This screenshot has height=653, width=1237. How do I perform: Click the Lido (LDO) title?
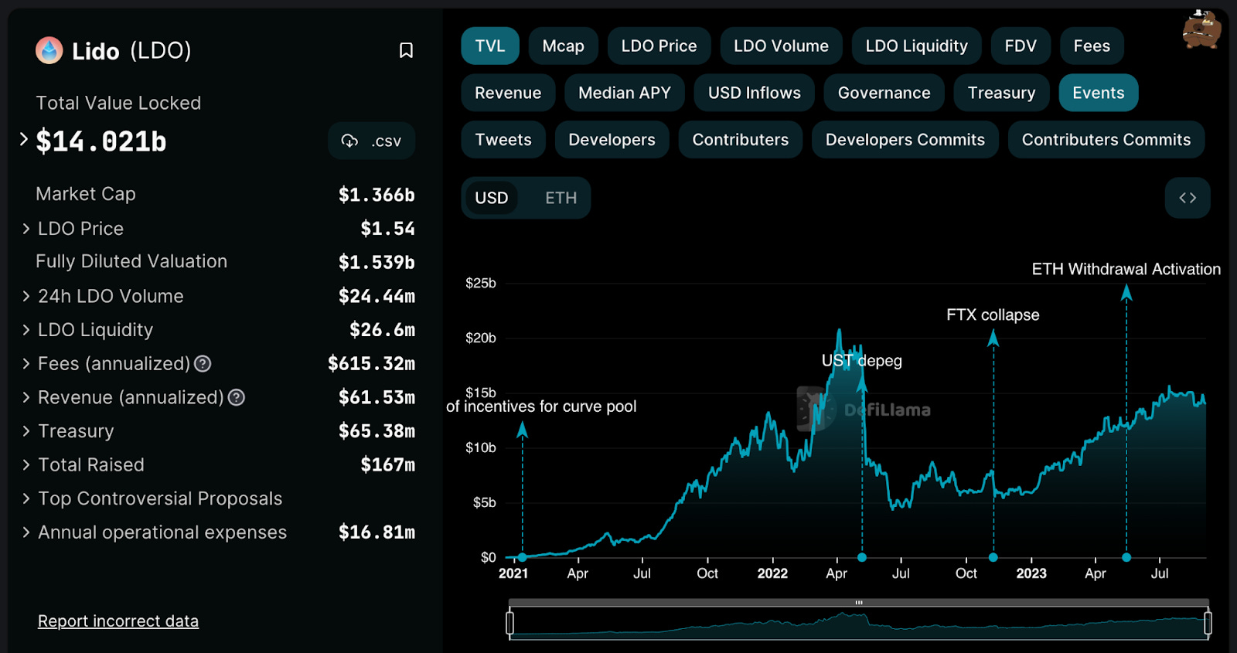click(131, 51)
